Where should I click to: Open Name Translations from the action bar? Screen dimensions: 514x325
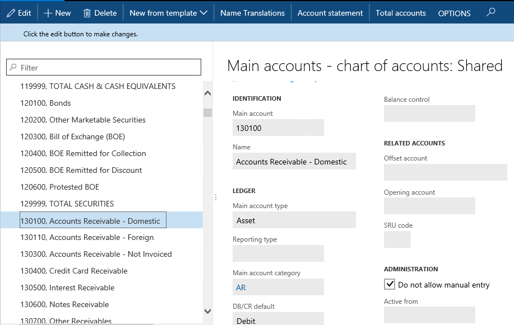pyautogui.click(x=252, y=13)
